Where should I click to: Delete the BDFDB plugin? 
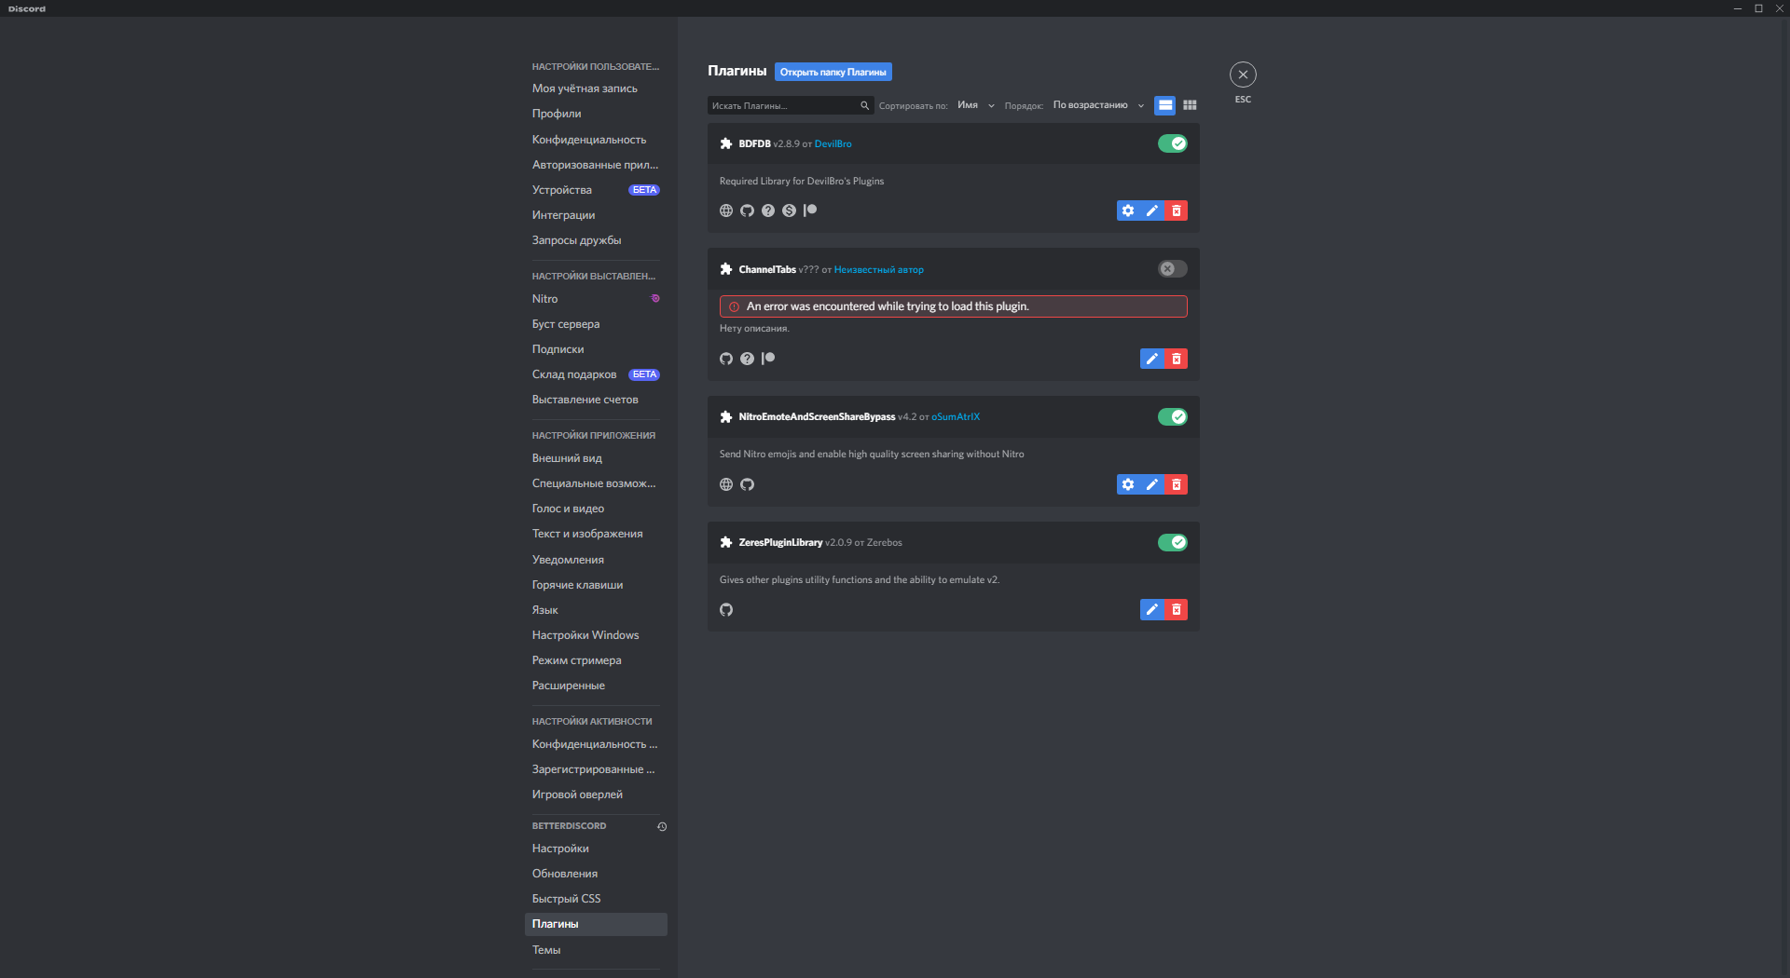(x=1177, y=211)
